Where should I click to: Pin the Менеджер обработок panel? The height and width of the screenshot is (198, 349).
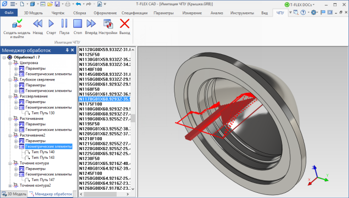pos(67,50)
